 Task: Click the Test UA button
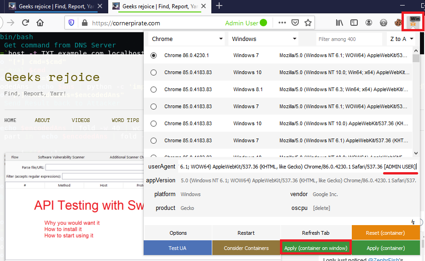177,248
